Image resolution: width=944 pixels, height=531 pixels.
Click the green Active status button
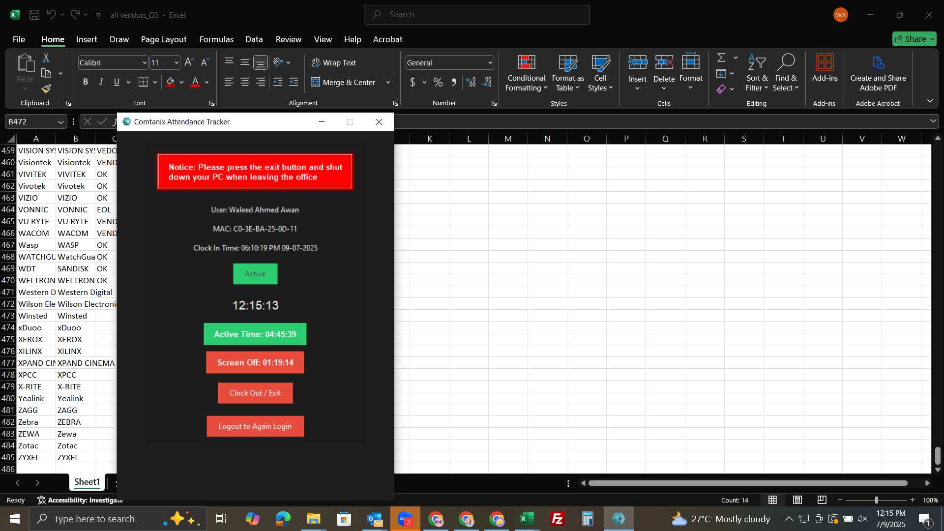pyautogui.click(x=255, y=274)
